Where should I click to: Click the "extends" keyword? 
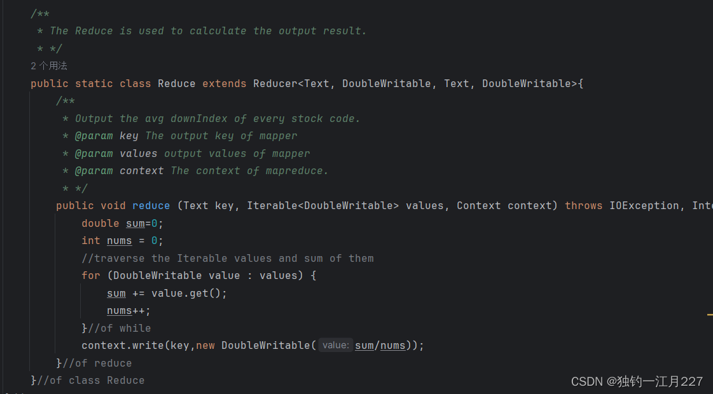tap(224, 84)
